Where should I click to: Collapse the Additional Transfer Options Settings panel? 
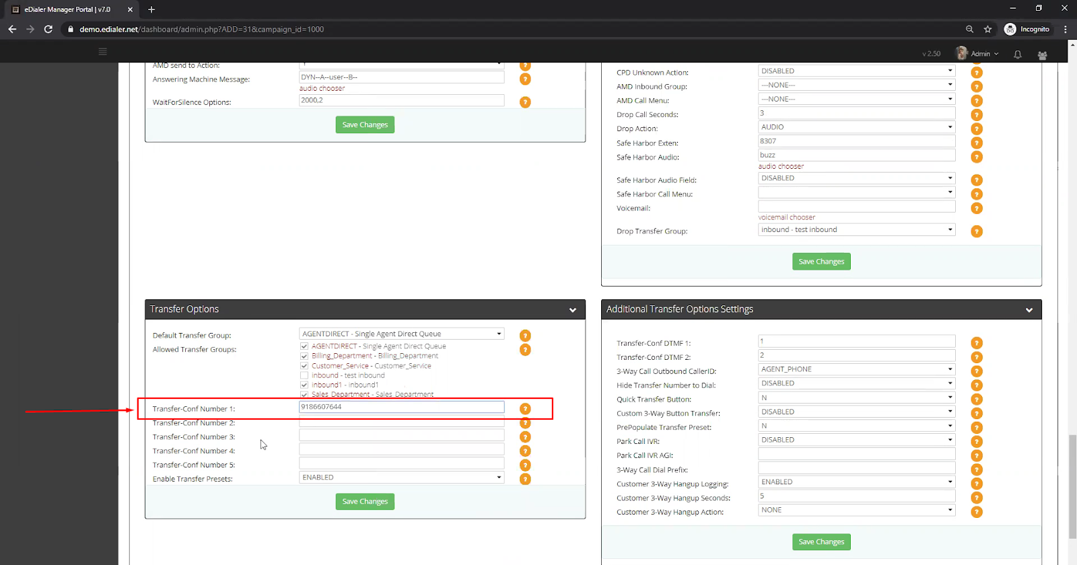pyautogui.click(x=1029, y=310)
